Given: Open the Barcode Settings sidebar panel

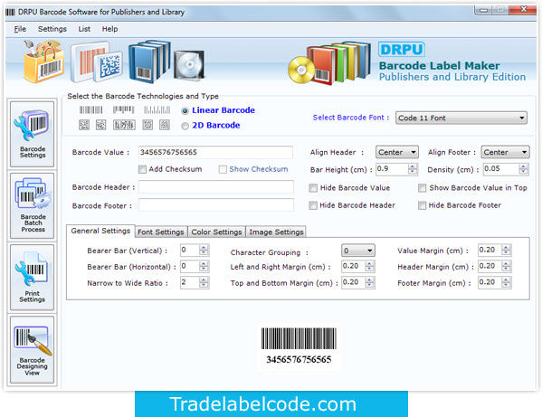Looking at the screenshot, I should click(33, 134).
